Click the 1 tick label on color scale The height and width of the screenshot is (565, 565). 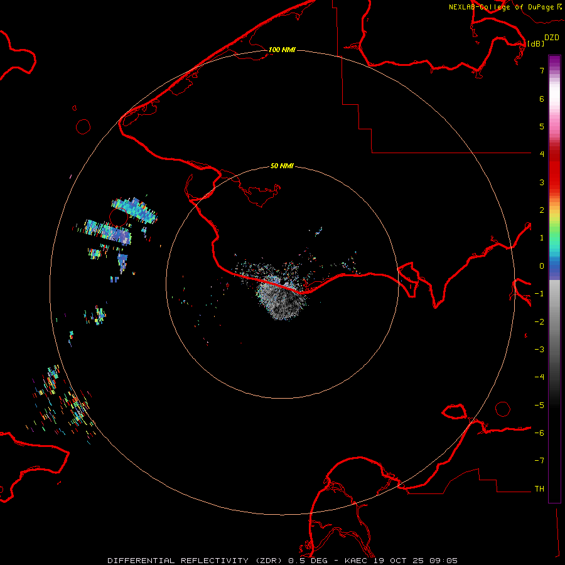click(x=542, y=238)
